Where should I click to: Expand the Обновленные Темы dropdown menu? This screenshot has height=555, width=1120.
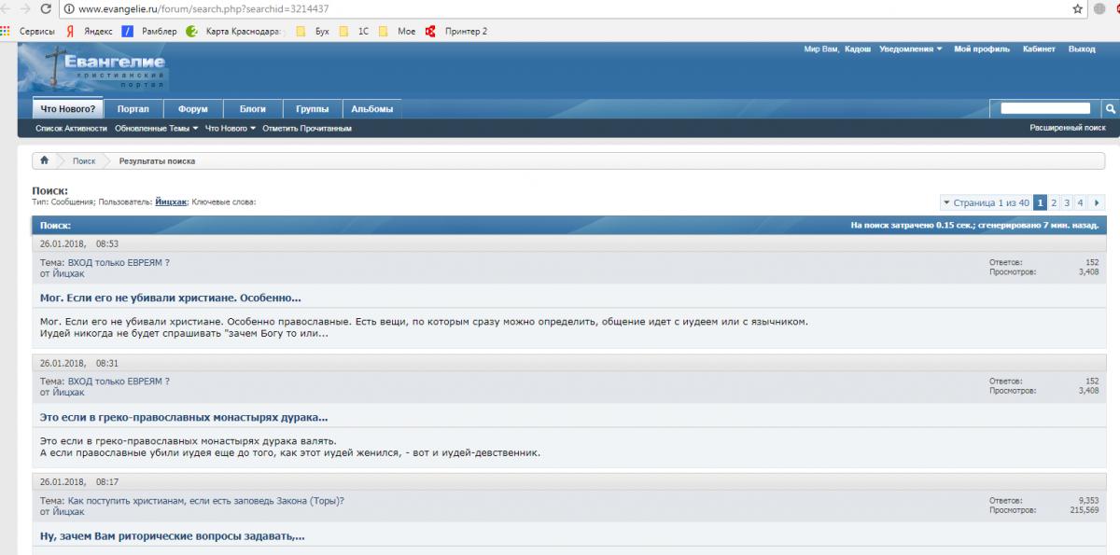156,128
